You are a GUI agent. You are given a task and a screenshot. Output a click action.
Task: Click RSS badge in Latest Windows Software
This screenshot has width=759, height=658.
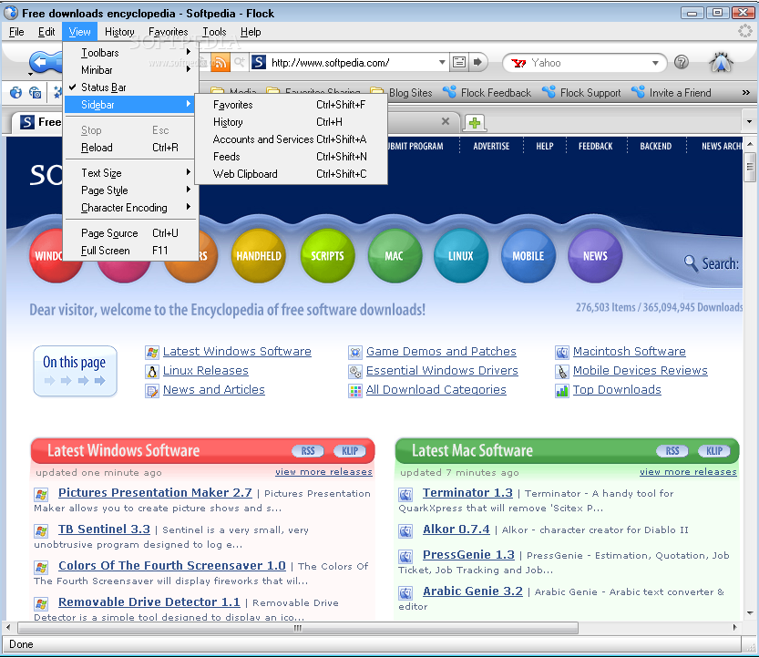click(308, 451)
